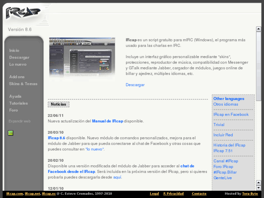Image resolution: width=264 pixels, height=198 pixels.
Task: Visit IRcap en Facebook
Action: [x=231, y=114]
